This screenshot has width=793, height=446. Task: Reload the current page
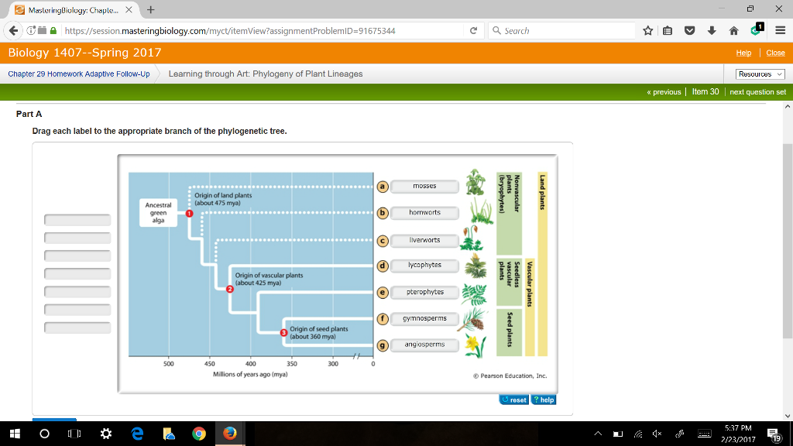472,31
